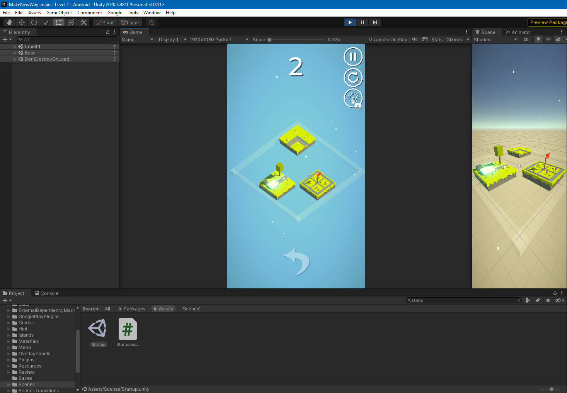Search by type icon in Project panel
Viewport: 567px width, 393px height.
tap(528, 300)
